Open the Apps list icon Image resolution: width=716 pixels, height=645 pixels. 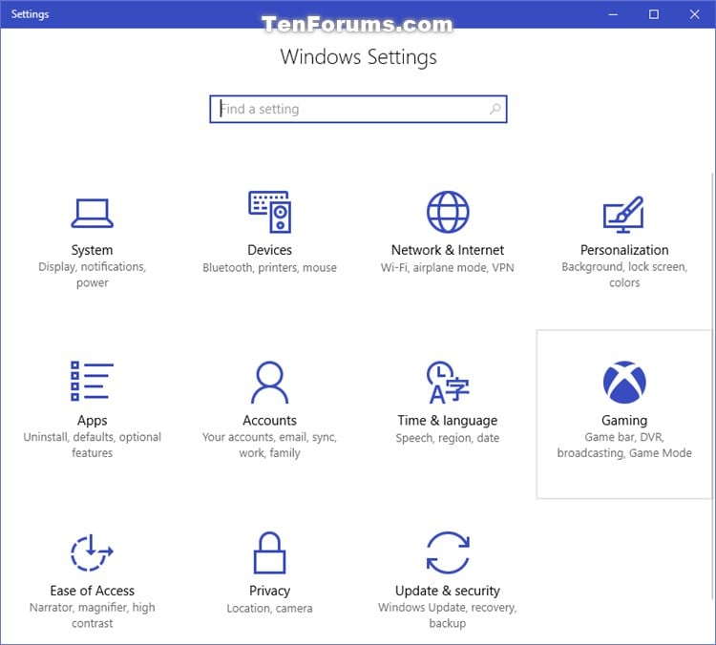(92, 381)
